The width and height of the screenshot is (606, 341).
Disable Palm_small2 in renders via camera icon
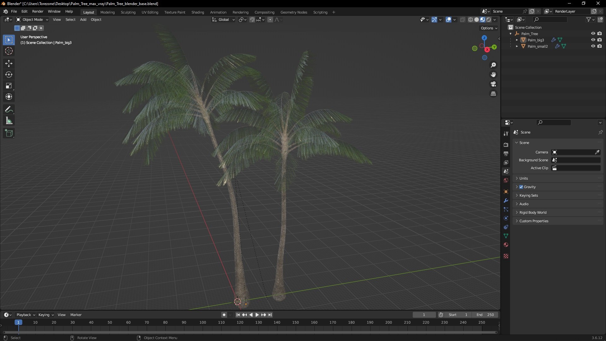pyautogui.click(x=599, y=46)
